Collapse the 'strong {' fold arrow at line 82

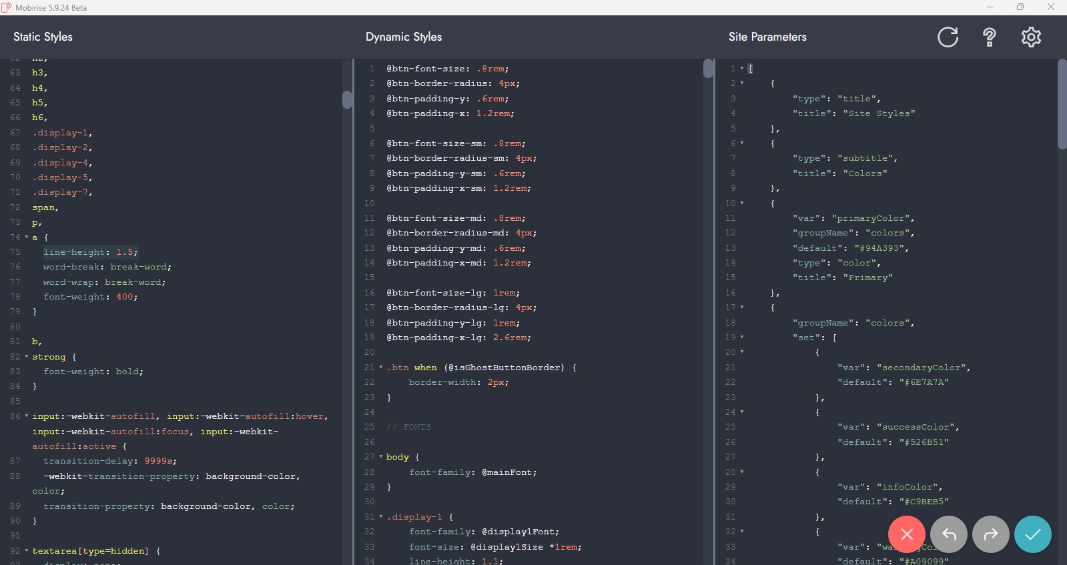coord(27,357)
